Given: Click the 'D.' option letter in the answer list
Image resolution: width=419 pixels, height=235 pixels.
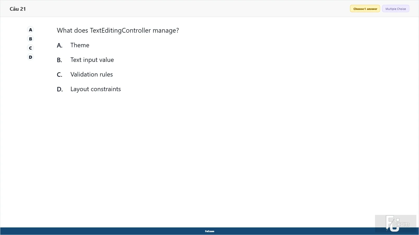Looking at the screenshot, I should point(60,89).
